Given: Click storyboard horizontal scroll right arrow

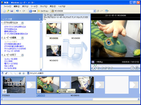Looking at the screenshot, I should pos(138,99).
